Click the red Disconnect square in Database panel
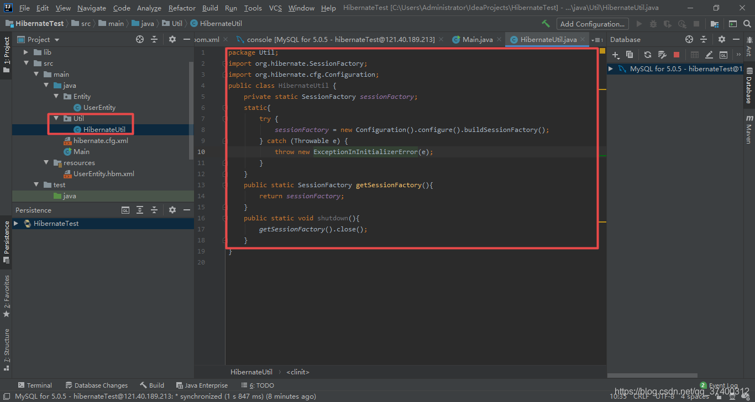The width and height of the screenshot is (755, 402). tap(677, 55)
